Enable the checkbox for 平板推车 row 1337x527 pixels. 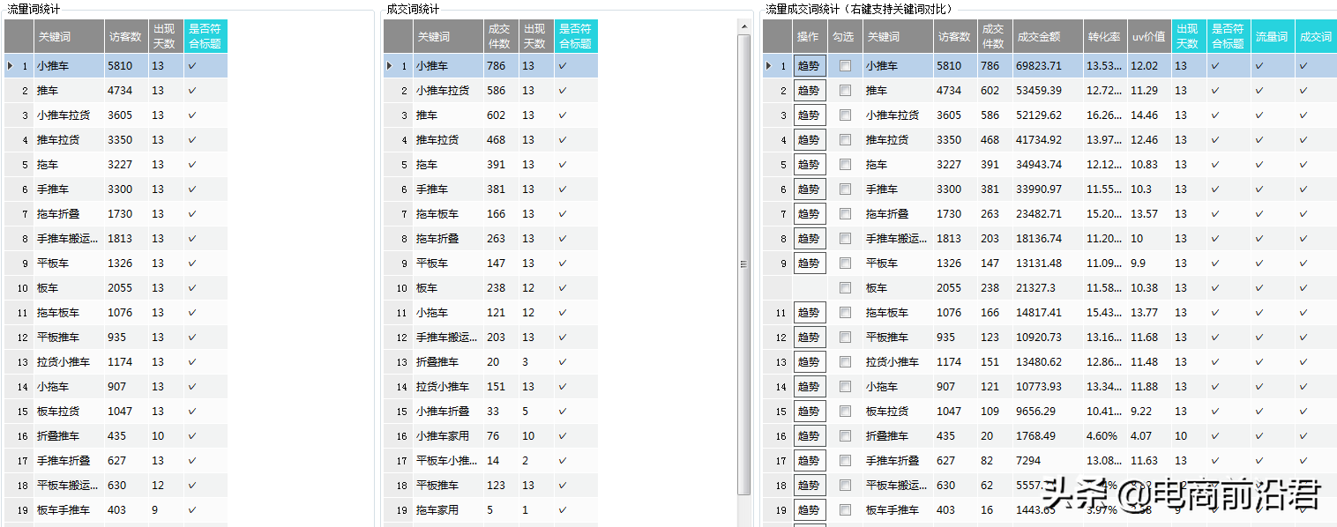coord(846,338)
